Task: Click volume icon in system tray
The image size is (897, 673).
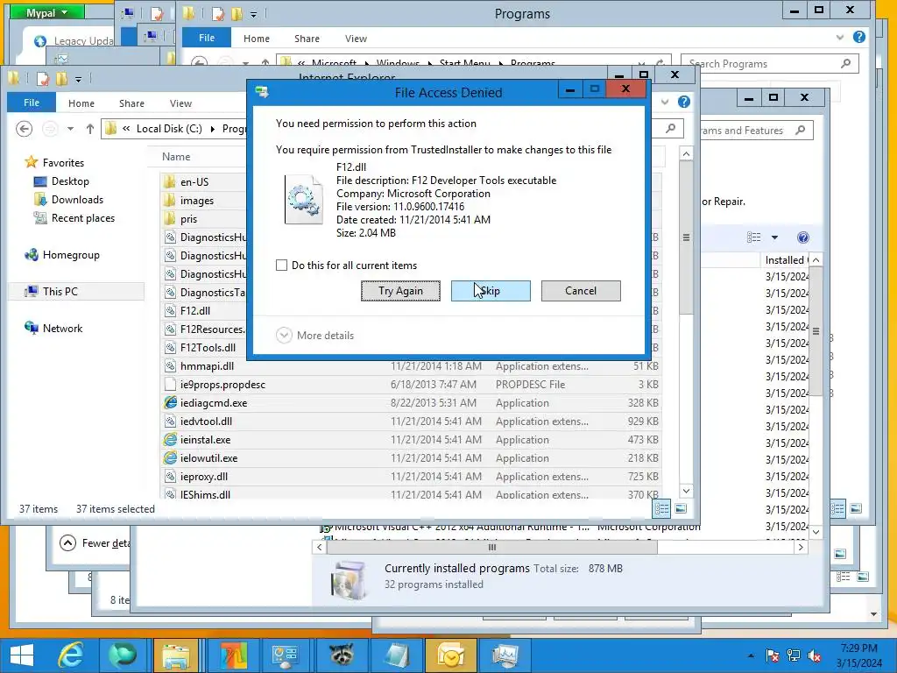Action: click(814, 655)
